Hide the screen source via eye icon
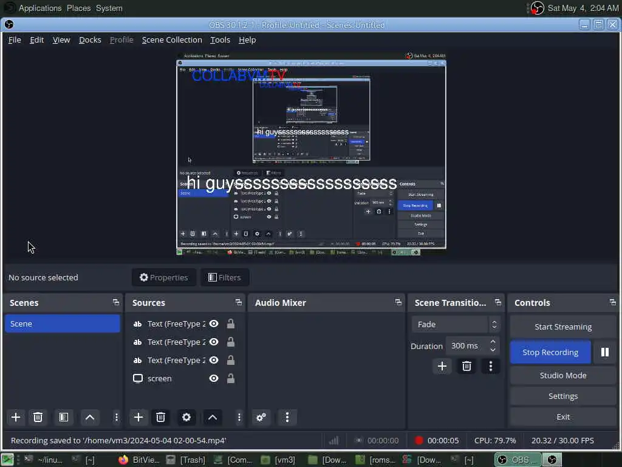 214,378
